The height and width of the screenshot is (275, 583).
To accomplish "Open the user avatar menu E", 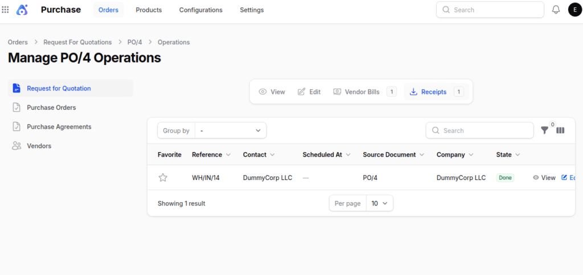I will pyautogui.click(x=575, y=10).
